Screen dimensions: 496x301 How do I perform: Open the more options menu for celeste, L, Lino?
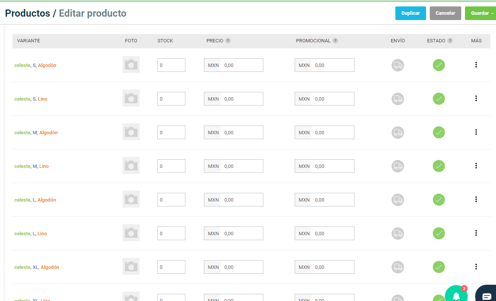(x=476, y=233)
